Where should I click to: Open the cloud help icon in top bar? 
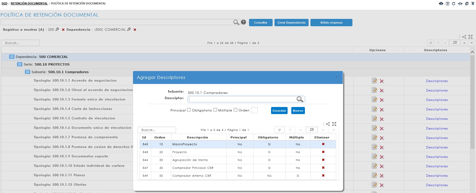click(441, 3)
